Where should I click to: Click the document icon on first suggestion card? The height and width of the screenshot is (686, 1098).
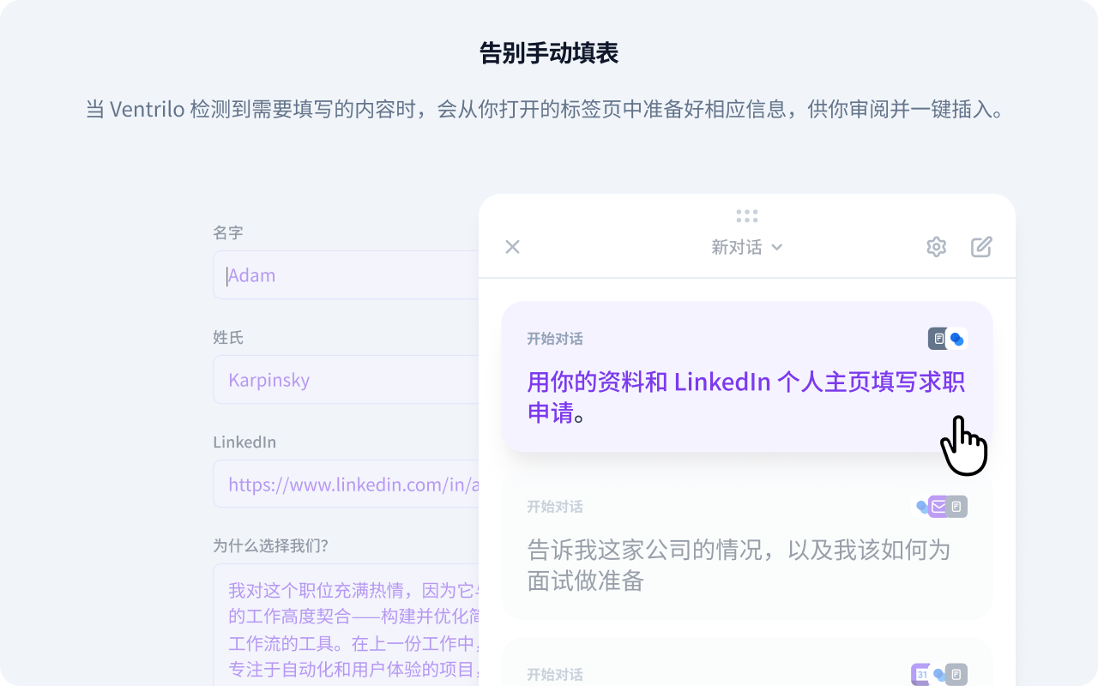pos(938,339)
